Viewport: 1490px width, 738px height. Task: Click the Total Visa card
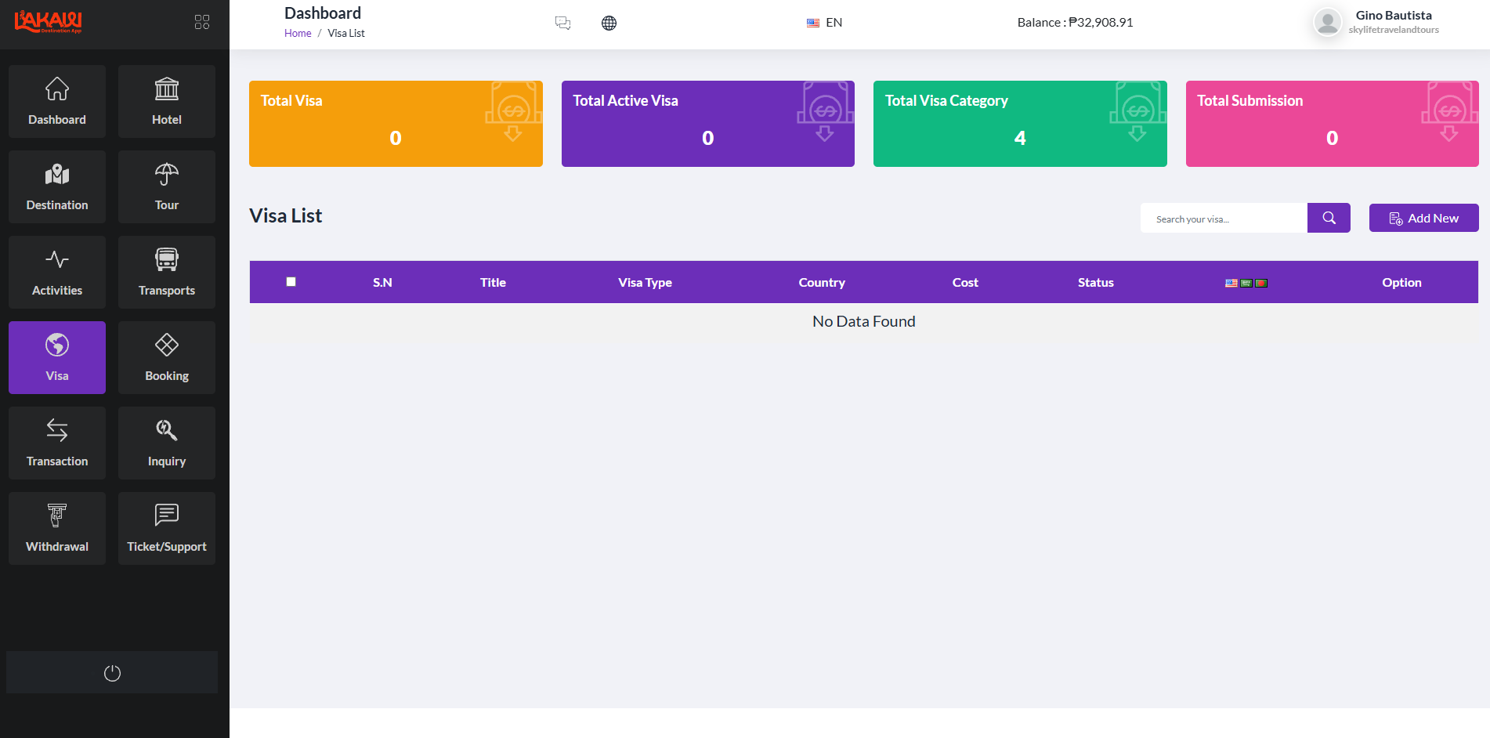point(396,124)
